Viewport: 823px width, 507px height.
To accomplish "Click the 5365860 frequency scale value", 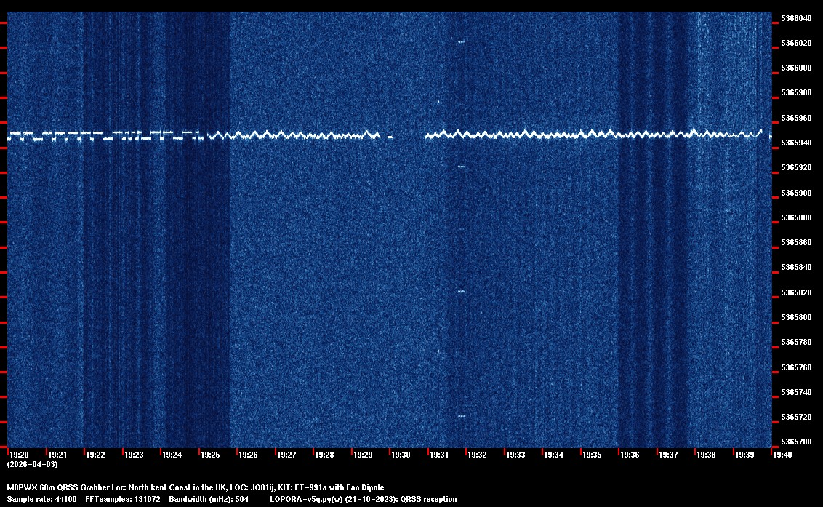I will [797, 243].
